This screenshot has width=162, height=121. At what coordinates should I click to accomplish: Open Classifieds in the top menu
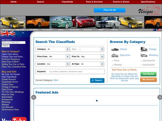pyautogui.click(x=67, y=2)
